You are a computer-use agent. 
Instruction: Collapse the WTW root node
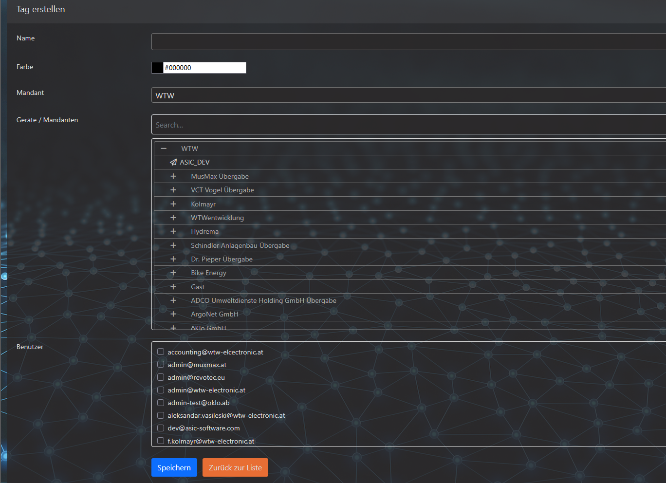tap(164, 149)
